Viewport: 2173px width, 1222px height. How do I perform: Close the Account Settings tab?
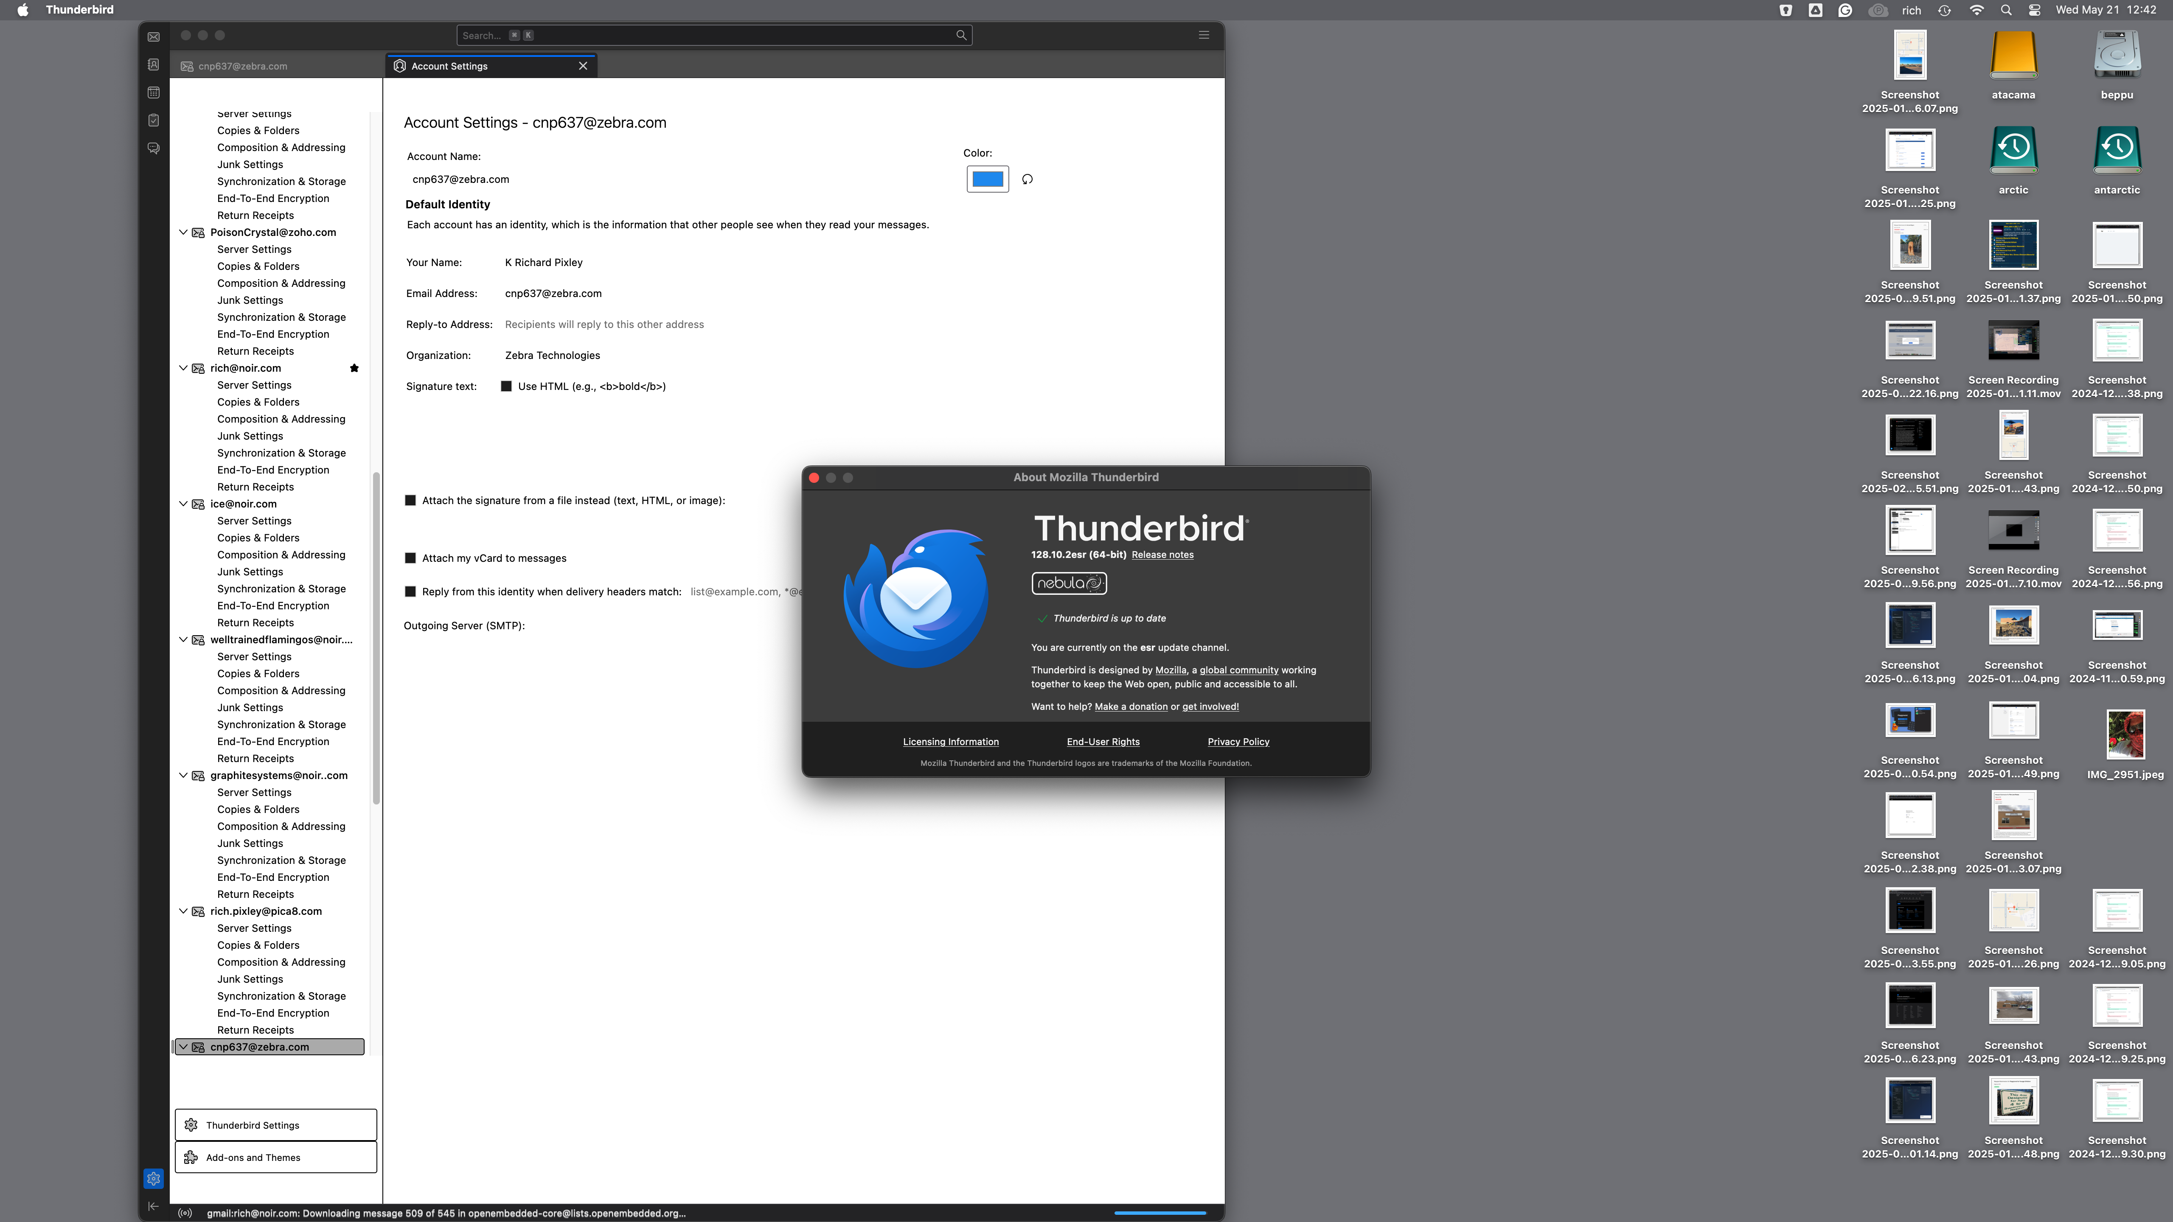tap(583, 66)
